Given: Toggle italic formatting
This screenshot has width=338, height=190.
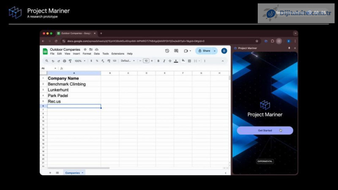Looking at the screenshot, I should pos(164,61).
